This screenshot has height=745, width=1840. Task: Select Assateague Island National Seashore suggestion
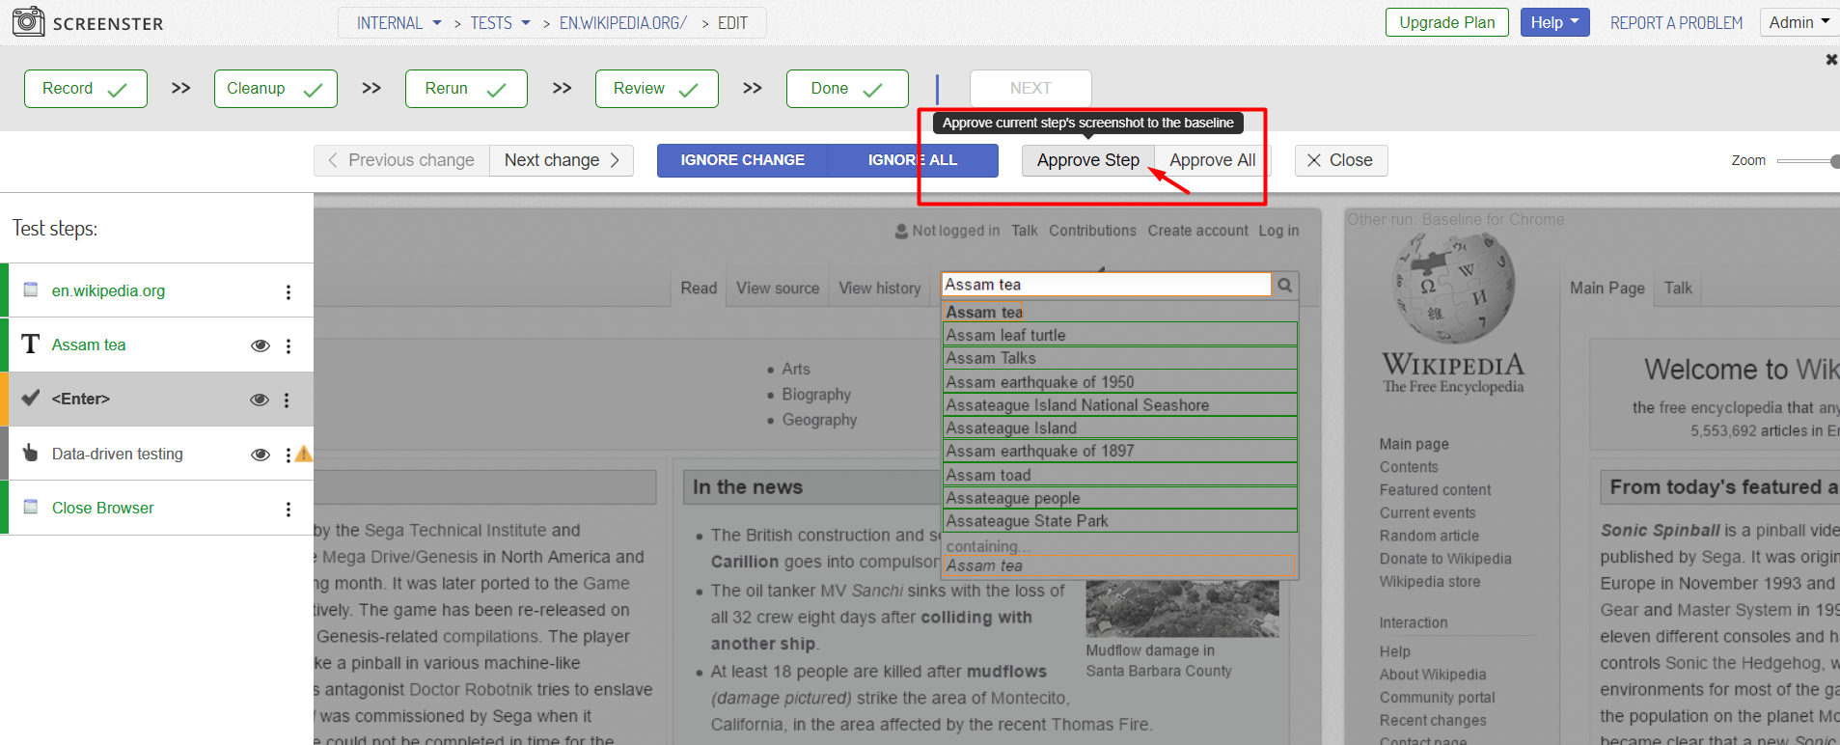(x=1120, y=405)
